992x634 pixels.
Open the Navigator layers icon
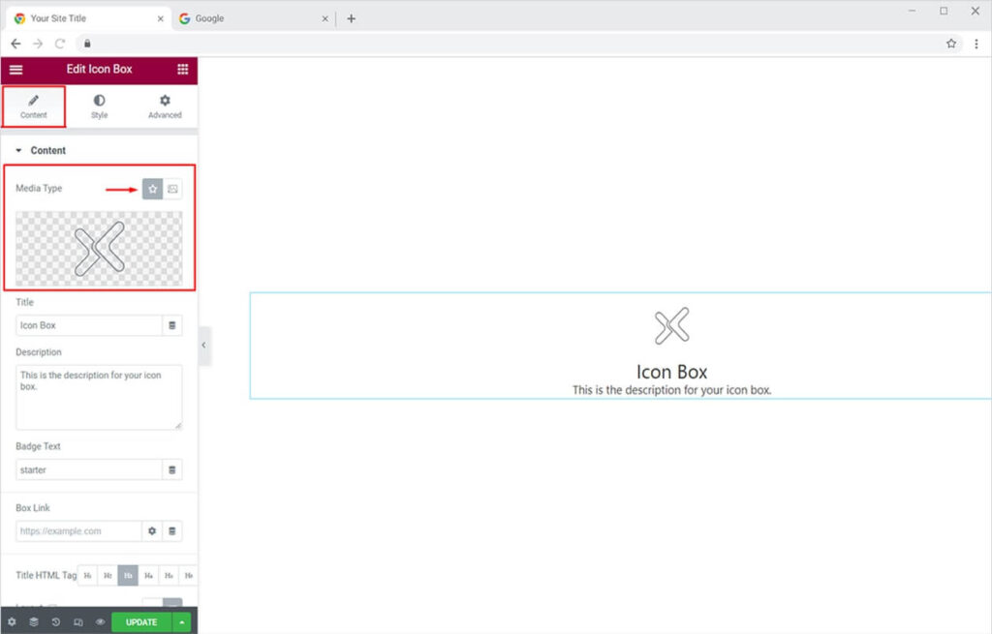pyautogui.click(x=34, y=622)
